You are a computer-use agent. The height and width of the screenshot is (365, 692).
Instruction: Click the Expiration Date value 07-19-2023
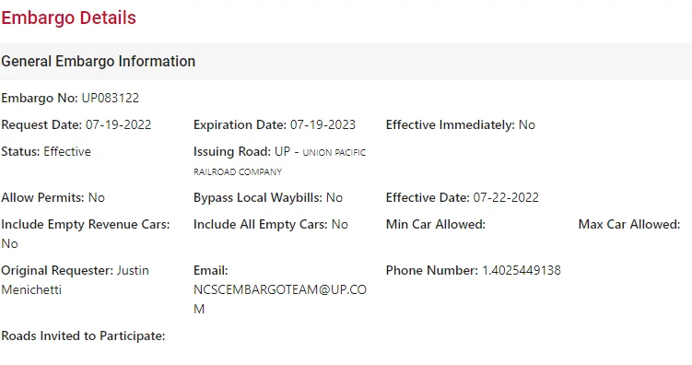[x=323, y=125]
